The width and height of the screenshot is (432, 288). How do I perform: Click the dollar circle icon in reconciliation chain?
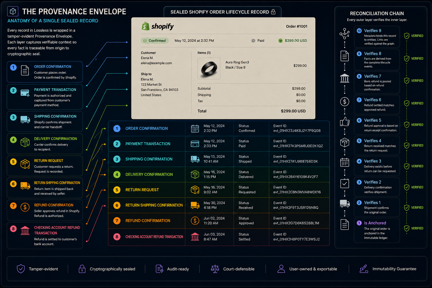pyautogui.click(x=345, y=102)
